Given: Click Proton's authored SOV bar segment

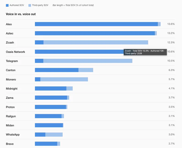Looking at the screenshot, I should (x=51, y=107).
